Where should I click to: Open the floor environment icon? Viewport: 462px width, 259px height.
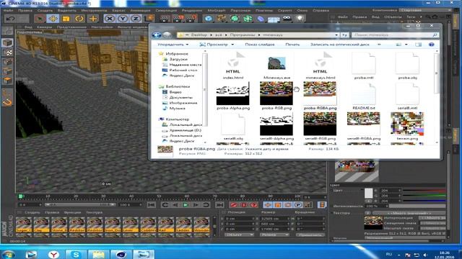point(274,19)
